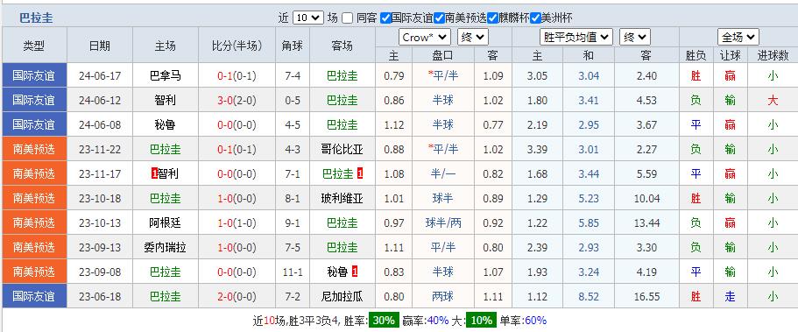The image size is (798, 332).
Task: Click the away odds 13.44
Action: point(646,223)
